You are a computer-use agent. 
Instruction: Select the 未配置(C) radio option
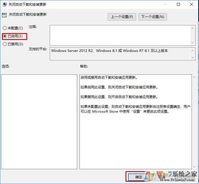point(13,28)
